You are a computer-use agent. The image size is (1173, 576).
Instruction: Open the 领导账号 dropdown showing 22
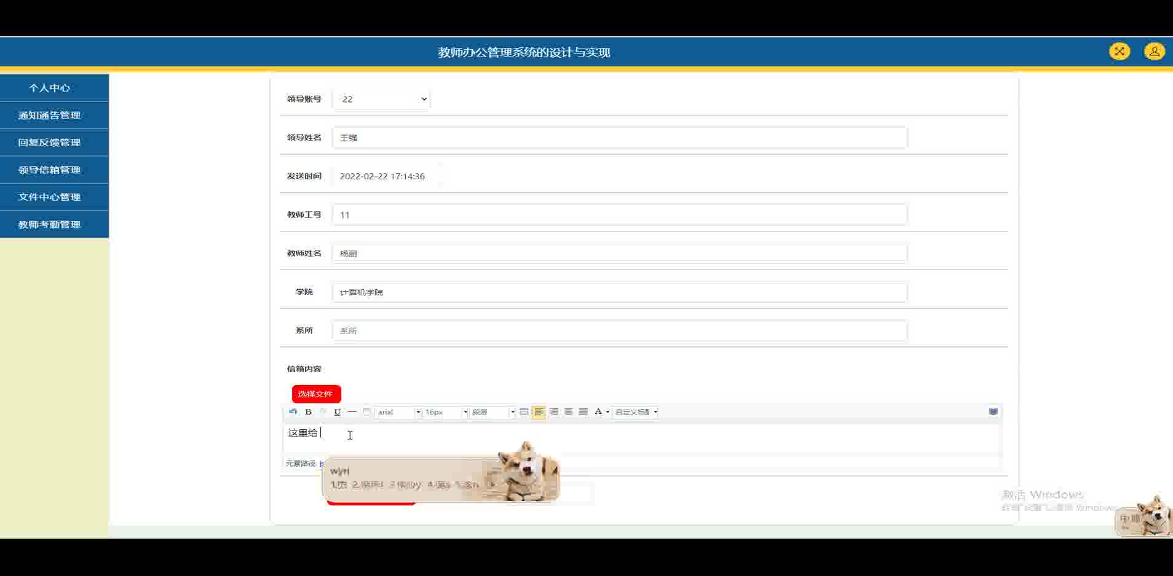tap(381, 99)
